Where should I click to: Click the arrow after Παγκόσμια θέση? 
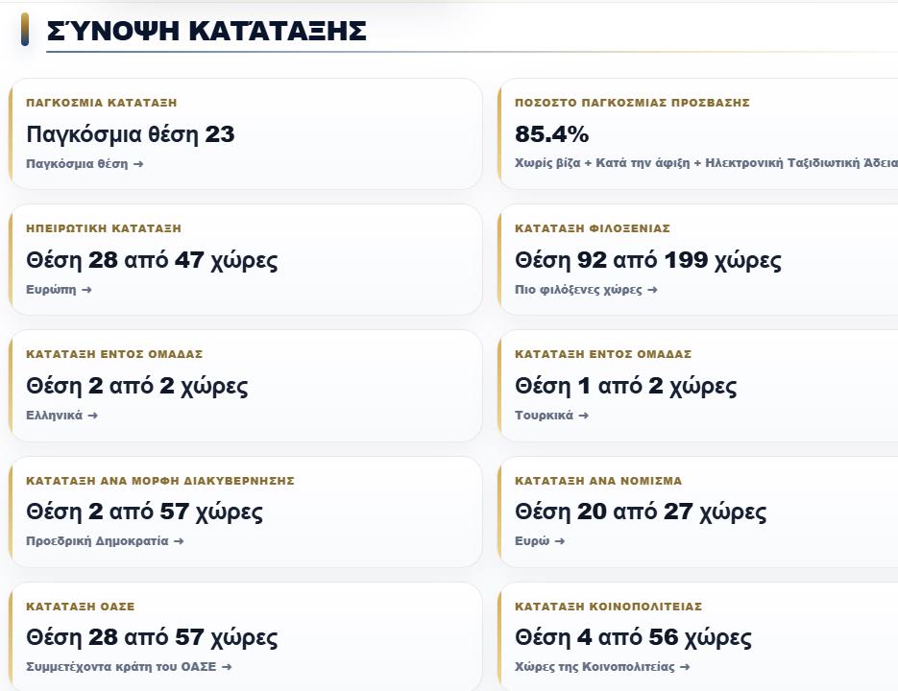(x=138, y=164)
